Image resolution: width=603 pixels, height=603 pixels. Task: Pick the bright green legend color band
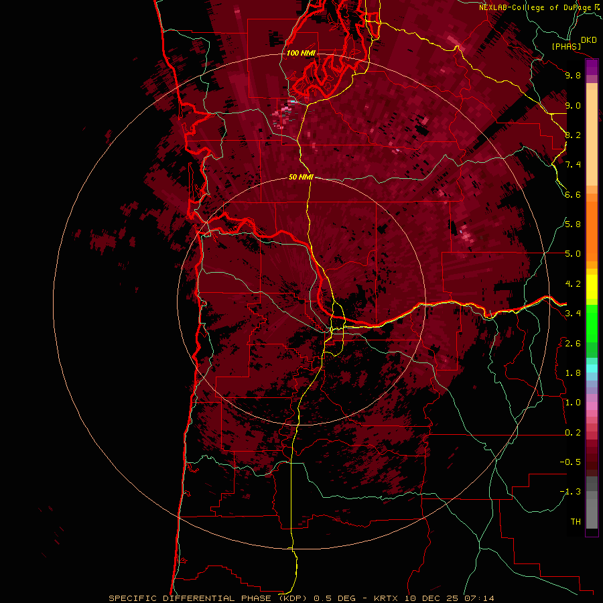coord(592,323)
